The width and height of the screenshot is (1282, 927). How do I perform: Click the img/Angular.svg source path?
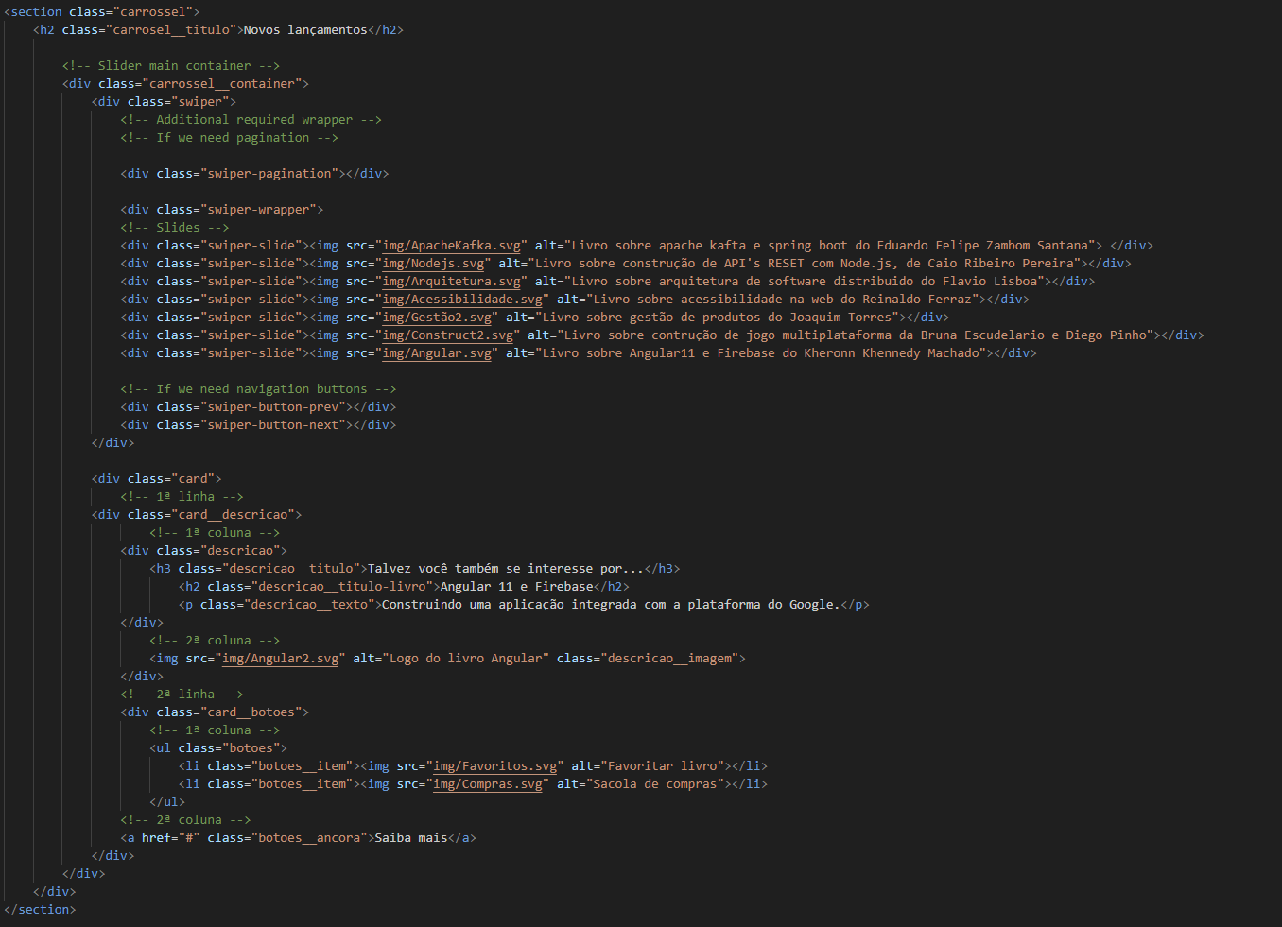click(x=437, y=353)
